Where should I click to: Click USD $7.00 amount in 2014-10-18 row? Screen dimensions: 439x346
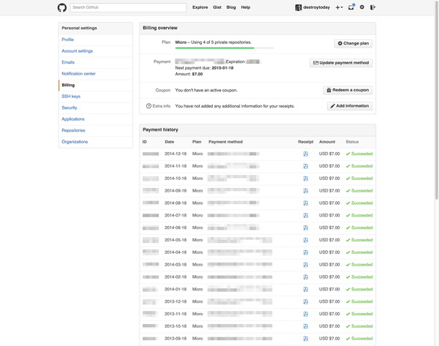pyautogui.click(x=329, y=178)
